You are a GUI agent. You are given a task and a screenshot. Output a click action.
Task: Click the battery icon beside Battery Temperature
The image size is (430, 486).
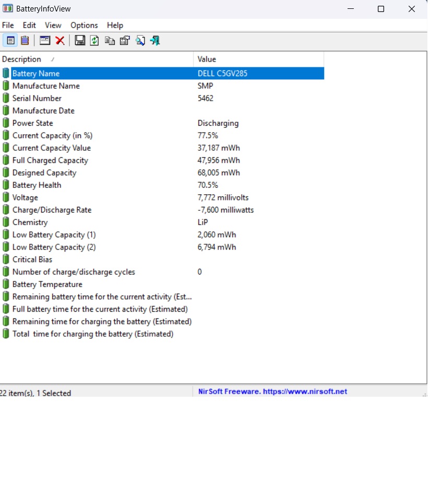6,284
